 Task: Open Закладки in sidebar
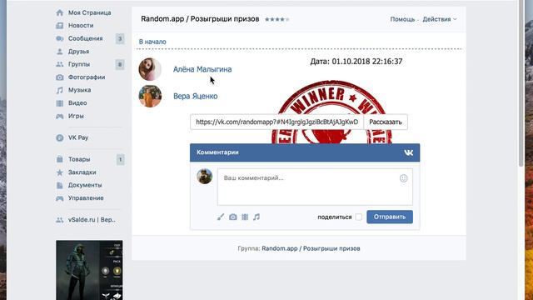(82, 172)
